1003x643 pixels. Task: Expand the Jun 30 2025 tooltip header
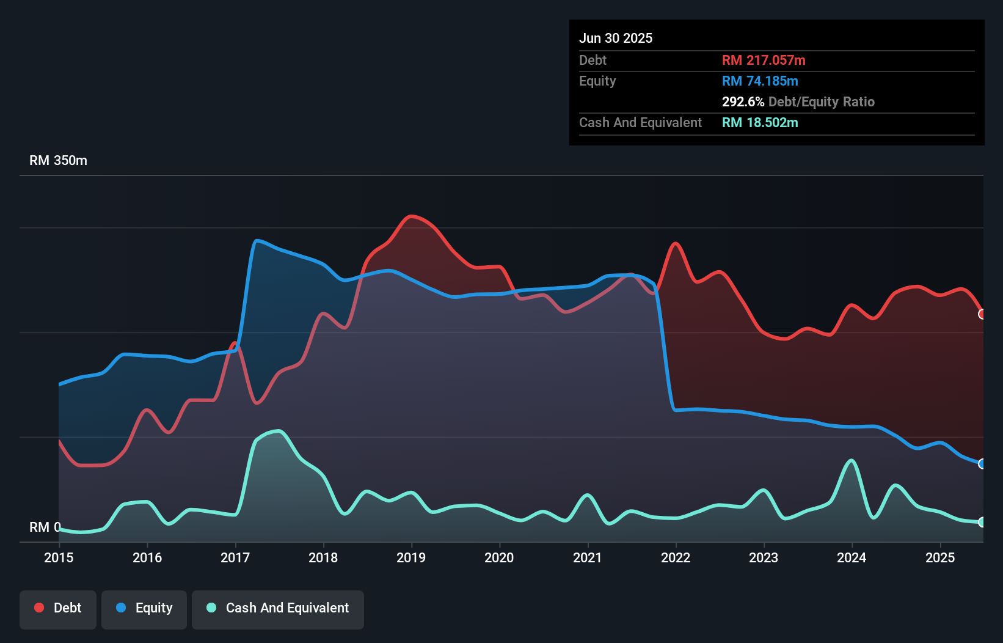tap(616, 38)
